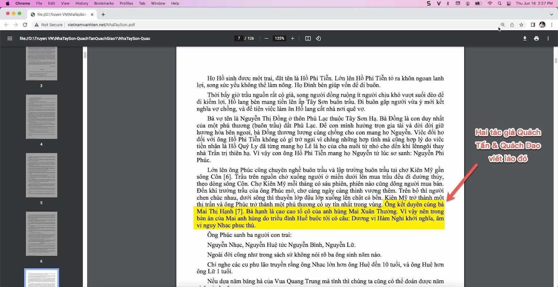Screen dimensions: 558x287
Task: Open PDF viewer more actions menu
Action: pos(548,38)
